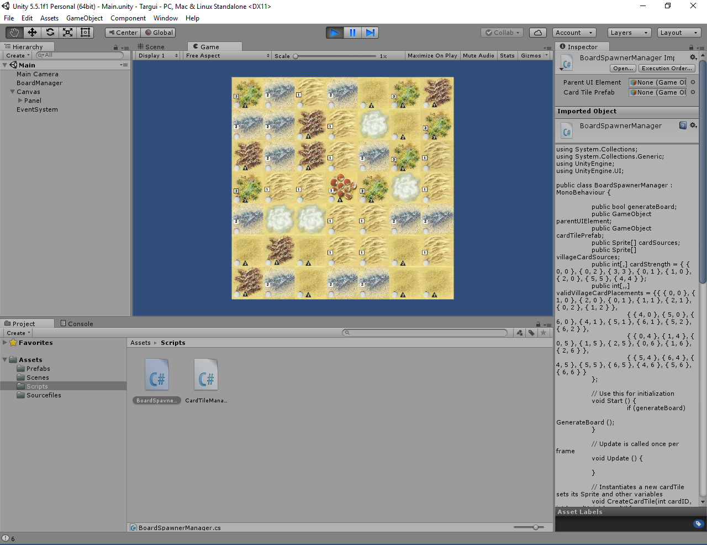Select EventSystem in Hierarchy
Image resolution: width=707 pixels, height=545 pixels.
tap(37, 109)
